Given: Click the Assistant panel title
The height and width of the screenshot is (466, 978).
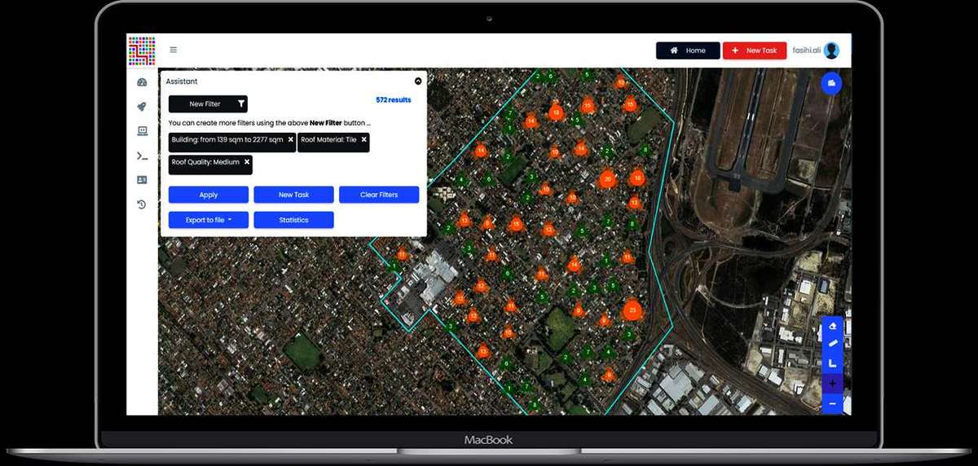Looking at the screenshot, I should 182,81.
